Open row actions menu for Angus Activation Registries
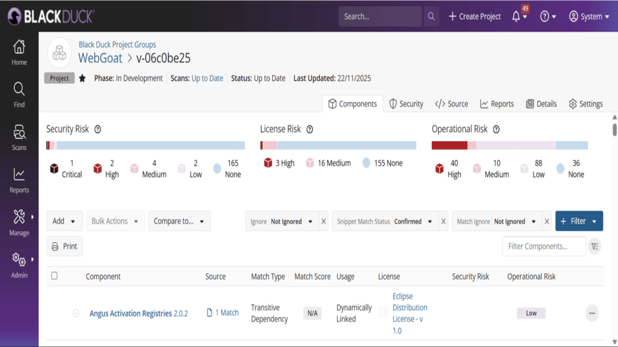618x347 pixels. [x=592, y=313]
